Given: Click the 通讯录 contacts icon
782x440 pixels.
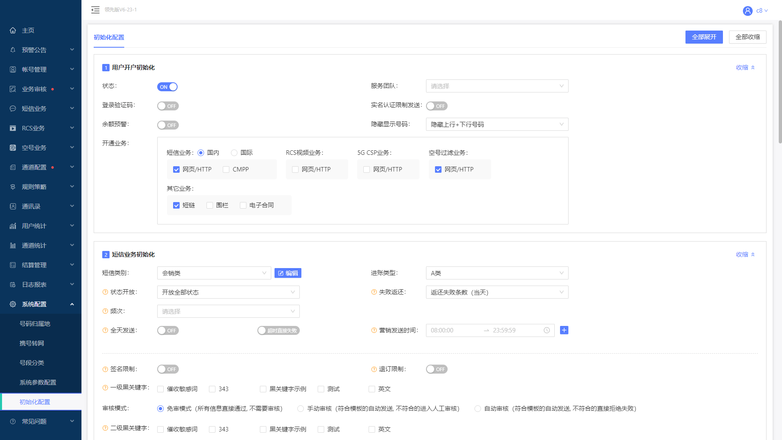Looking at the screenshot, I should click(x=13, y=207).
